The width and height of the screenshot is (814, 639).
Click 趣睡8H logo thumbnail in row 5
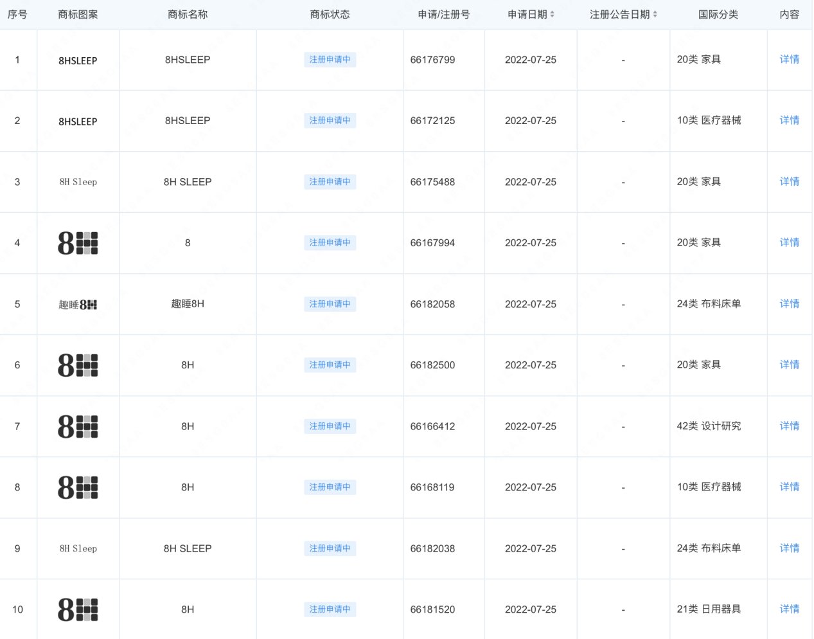click(x=78, y=304)
